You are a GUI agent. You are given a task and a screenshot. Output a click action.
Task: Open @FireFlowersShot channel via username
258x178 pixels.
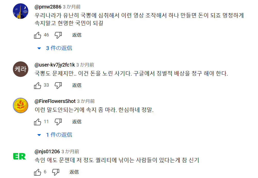(55, 101)
